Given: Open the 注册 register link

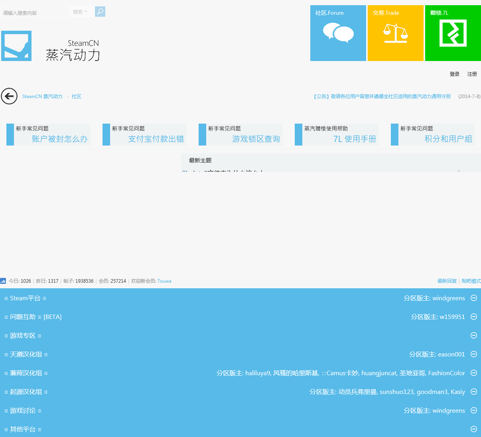Looking at the screenshot, I should click(472, 74).
